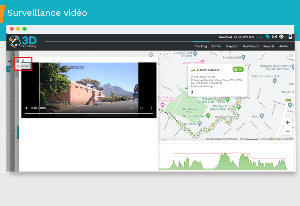Zoom in on the map
Image resolution: width=300 pixels, height=206 pixels.
pos(288,122)
